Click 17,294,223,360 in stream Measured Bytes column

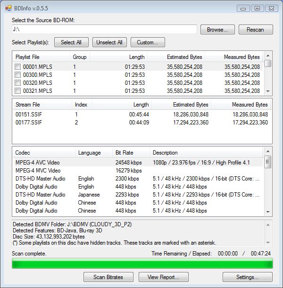[250, 123]
